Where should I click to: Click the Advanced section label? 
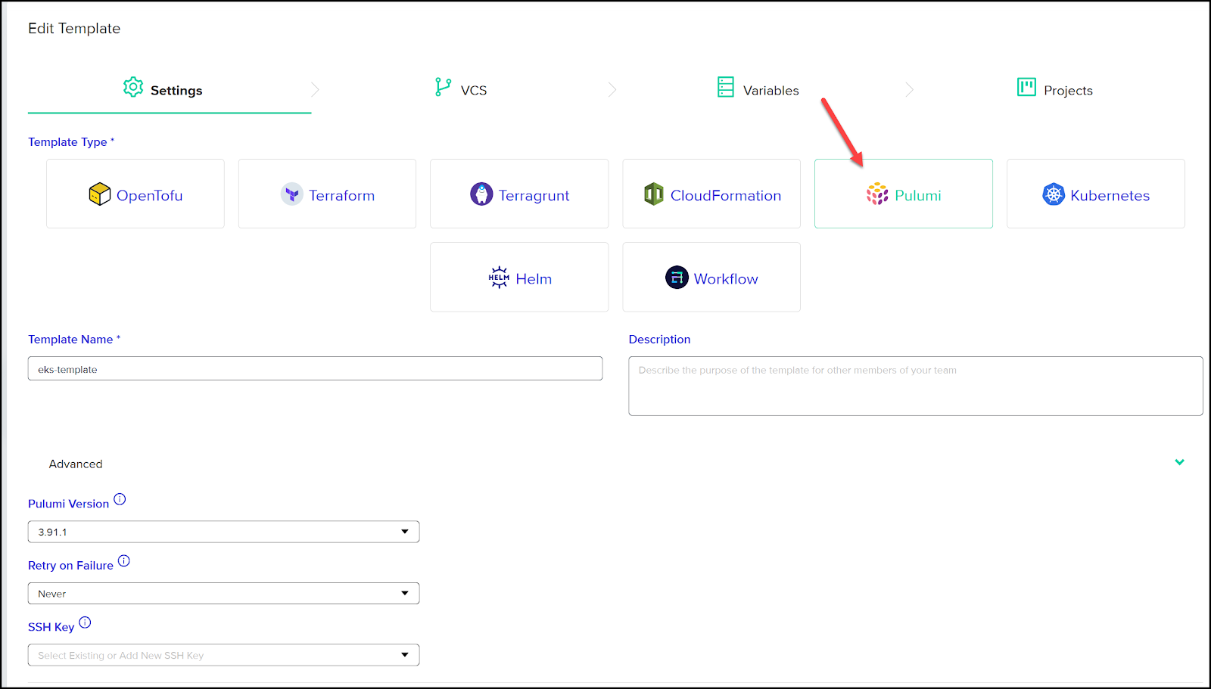(x=76, y=464)
